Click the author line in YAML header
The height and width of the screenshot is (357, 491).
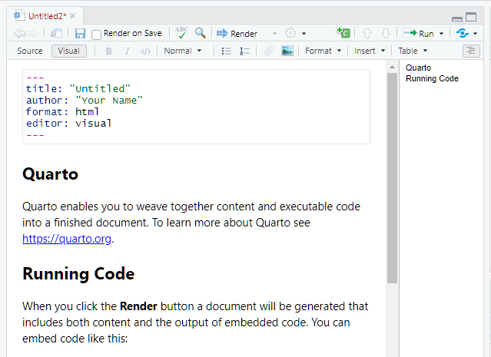click(x=85, y=101)
